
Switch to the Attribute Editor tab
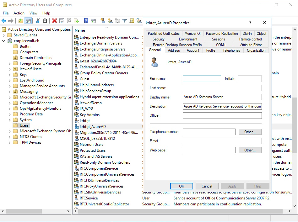pos(251,45)
